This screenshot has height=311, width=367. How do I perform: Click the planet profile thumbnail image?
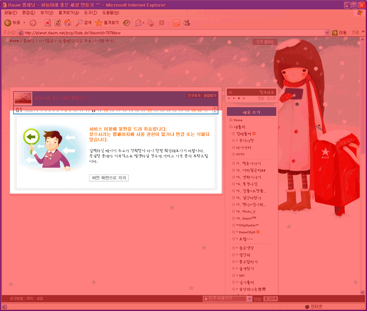click(23, 98)
